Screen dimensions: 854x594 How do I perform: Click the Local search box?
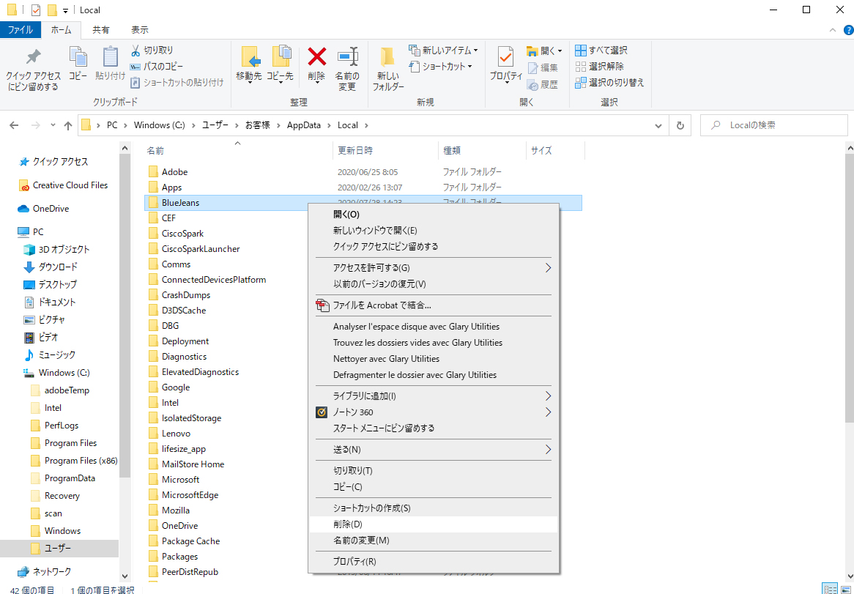[774, 125]
